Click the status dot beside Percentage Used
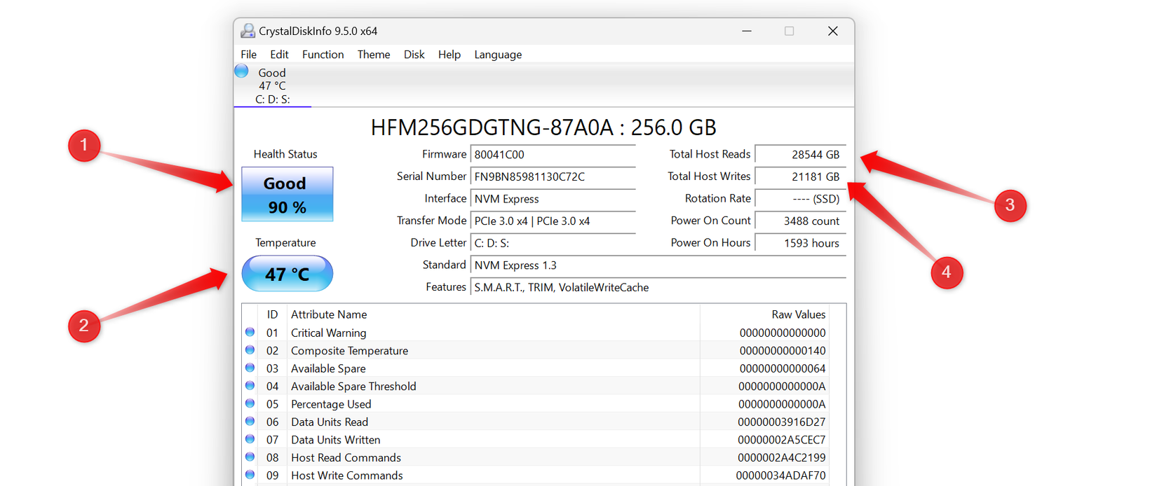This screenshot has width=1157, height=486. [x=250, y=404]
